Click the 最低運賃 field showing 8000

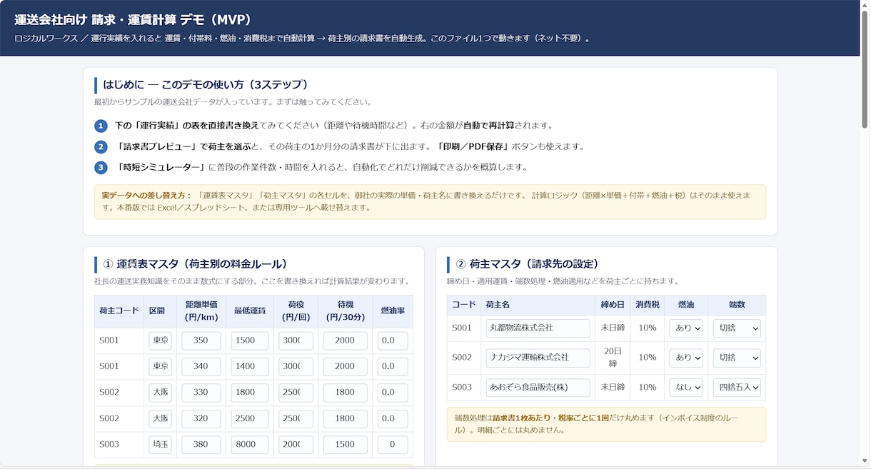(x=250, y=445)
